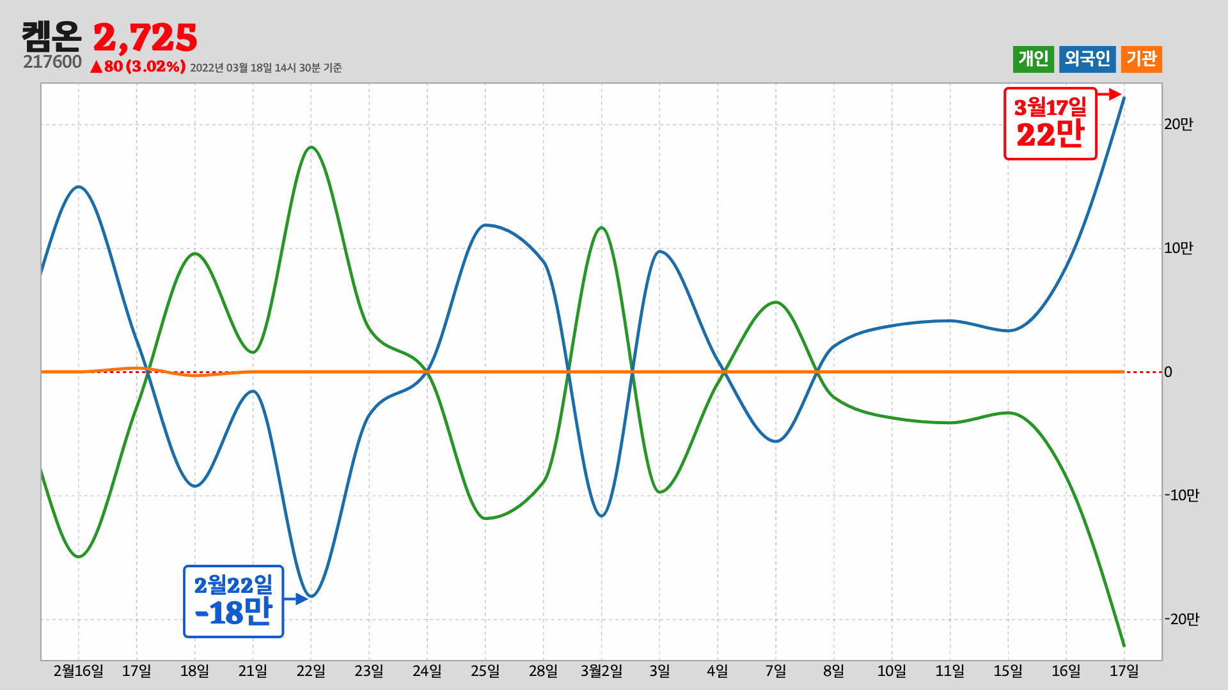Click the green 개인 legend label
The image size is (1228, 690).
(1034, 59)
